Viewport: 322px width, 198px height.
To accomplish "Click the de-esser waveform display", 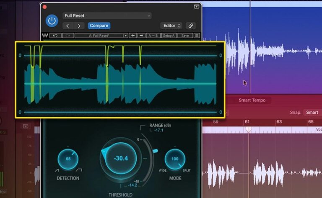I will pos(120,80).
